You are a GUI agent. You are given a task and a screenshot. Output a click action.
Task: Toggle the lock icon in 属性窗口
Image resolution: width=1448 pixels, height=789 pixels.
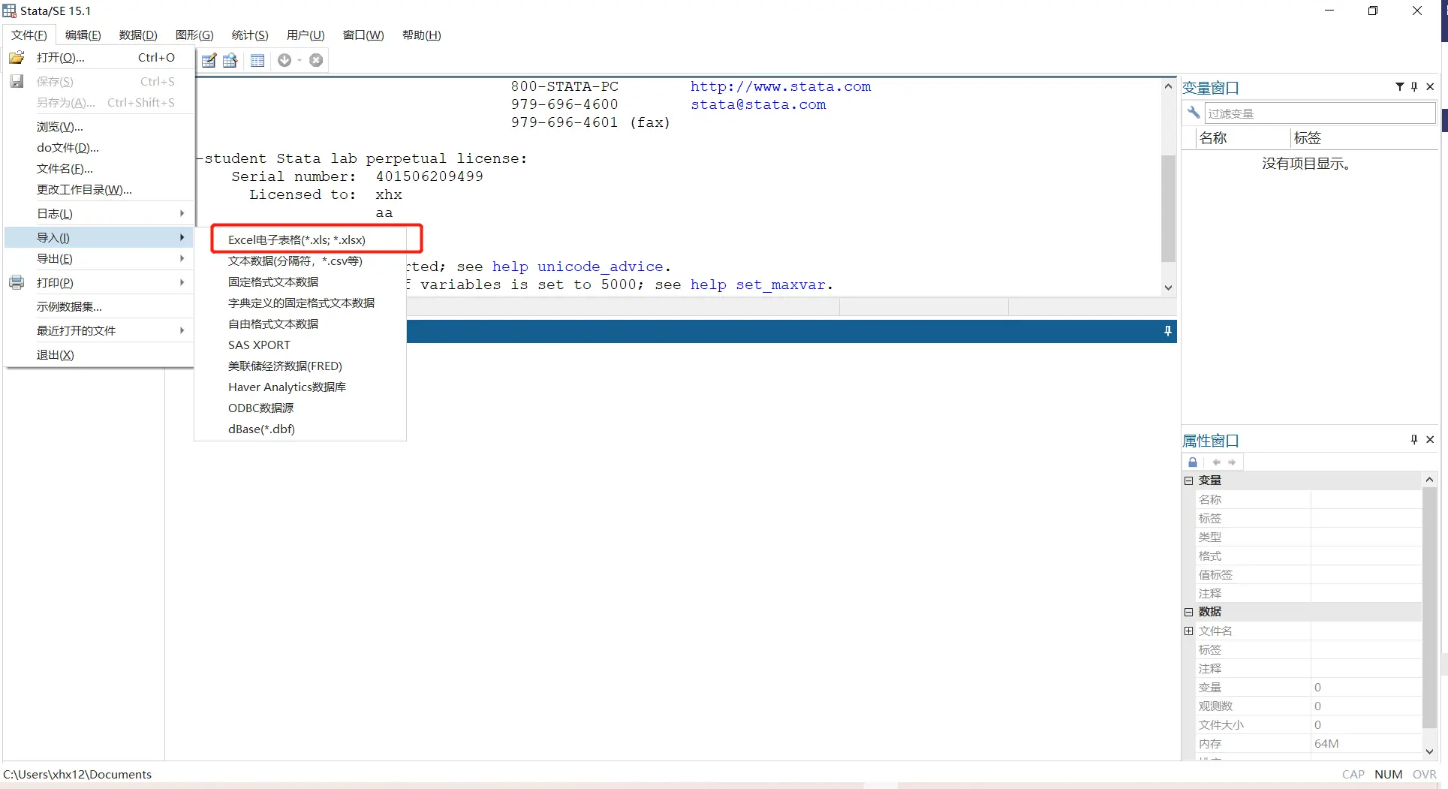[1193, 462]
